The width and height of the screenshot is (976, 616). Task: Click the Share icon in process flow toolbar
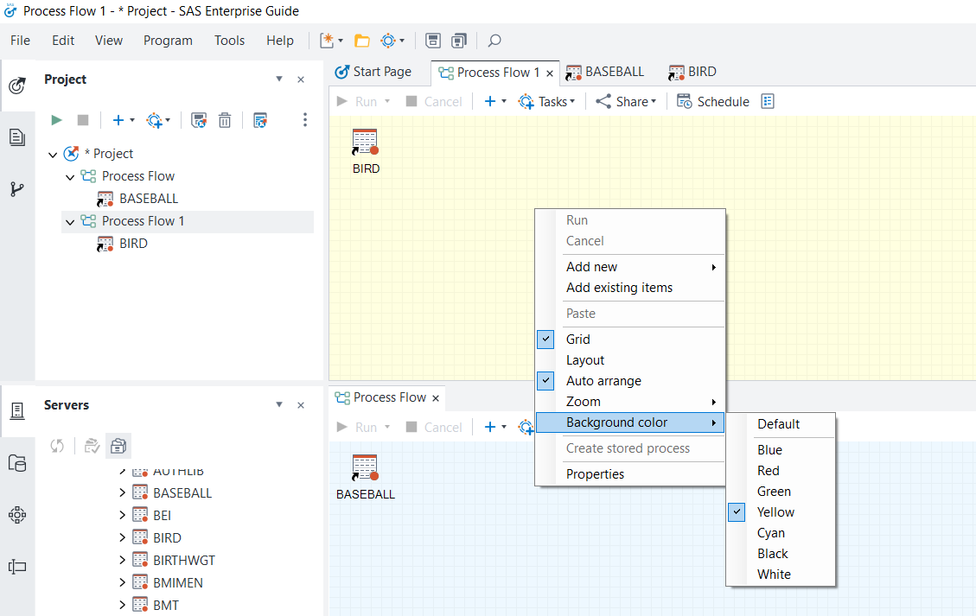(603, 101)
